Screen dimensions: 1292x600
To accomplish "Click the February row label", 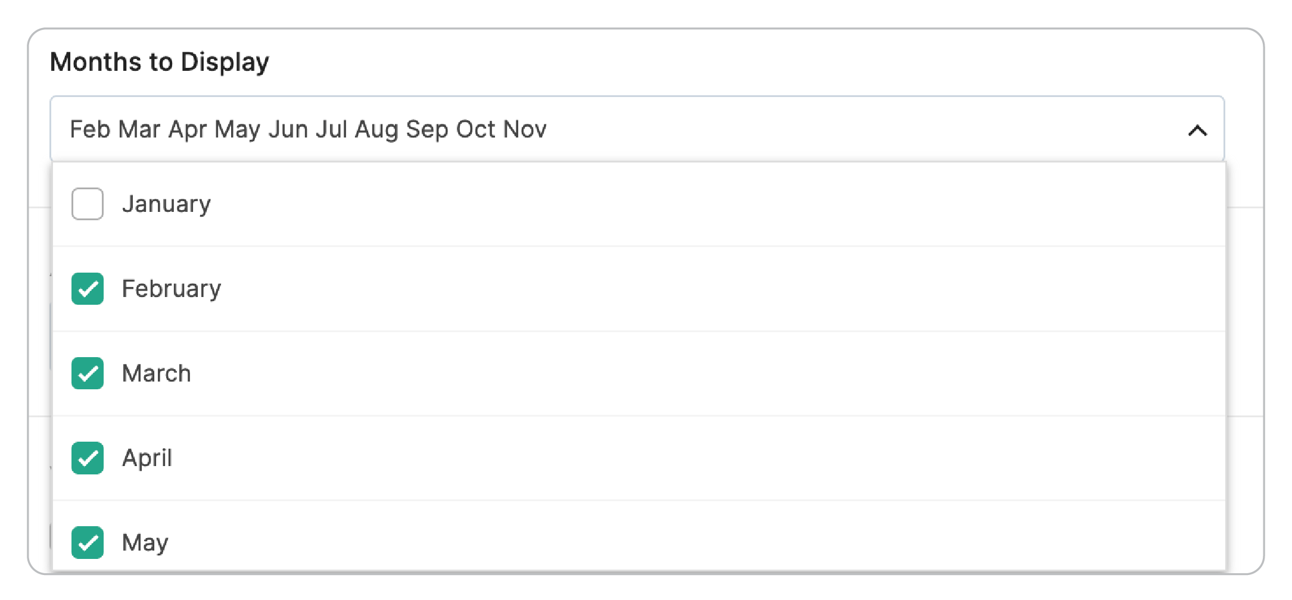I will coord(172,289).
